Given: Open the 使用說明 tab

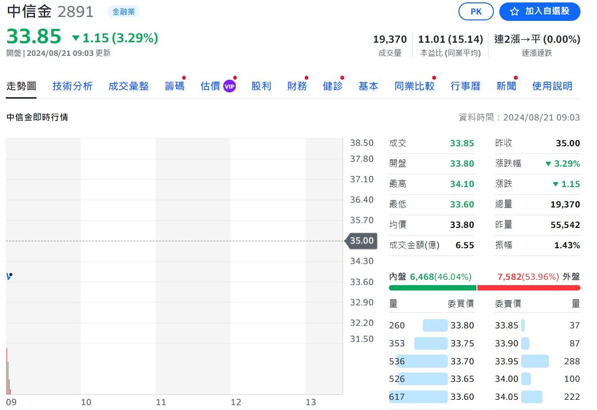Looking at the screenshot, I should 552,85.
